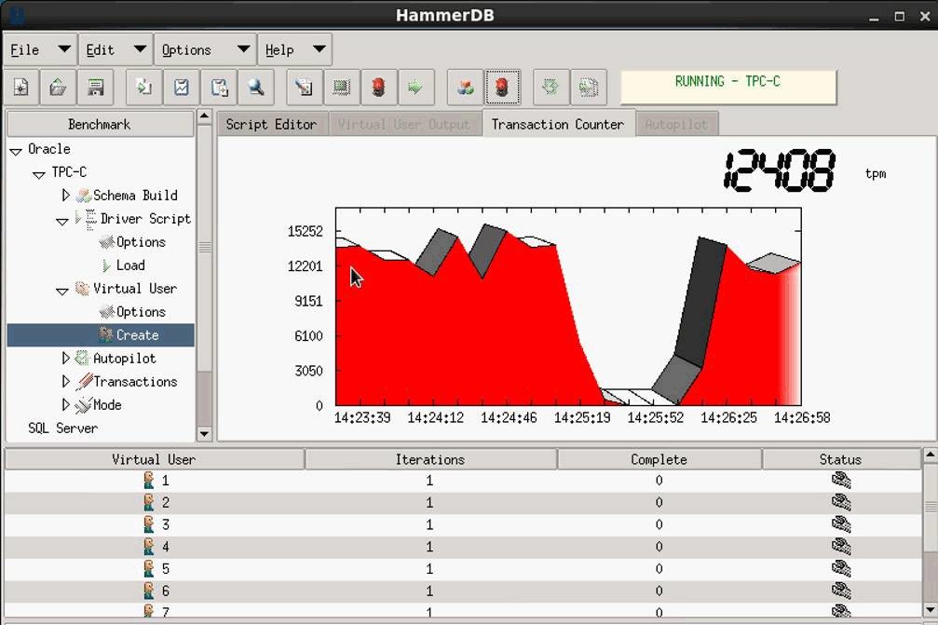The height and width of the screenshot is (625, 938).
Task: Click the greyed Autopilot tab
Action: tap(676, 125)
